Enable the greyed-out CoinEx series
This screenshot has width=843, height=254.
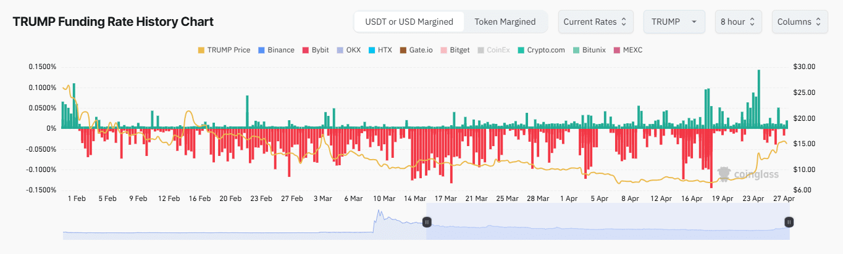pyautogui.click(x=492, y=50)
